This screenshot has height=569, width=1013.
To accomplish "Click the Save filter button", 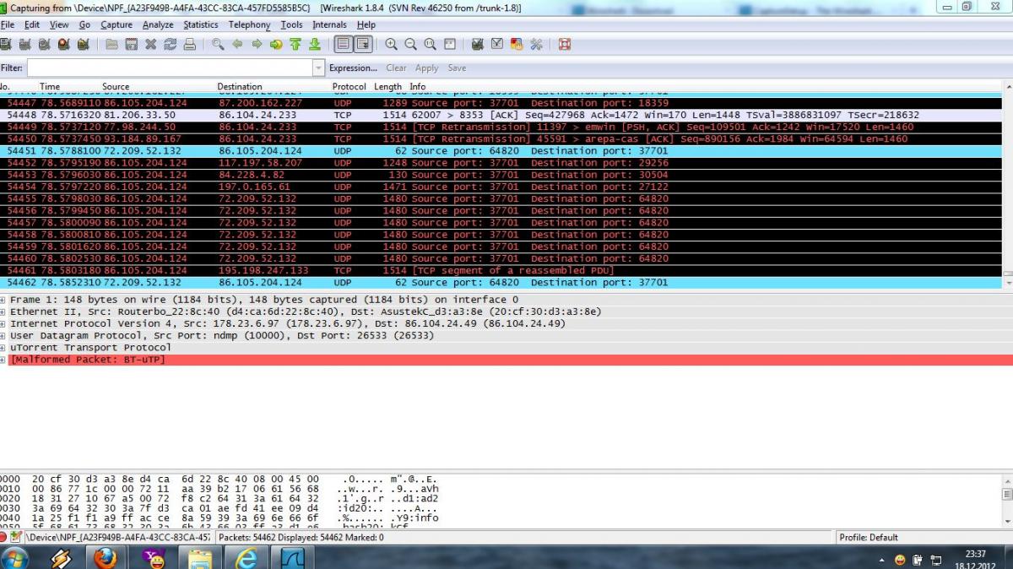I will coord(457,68).
